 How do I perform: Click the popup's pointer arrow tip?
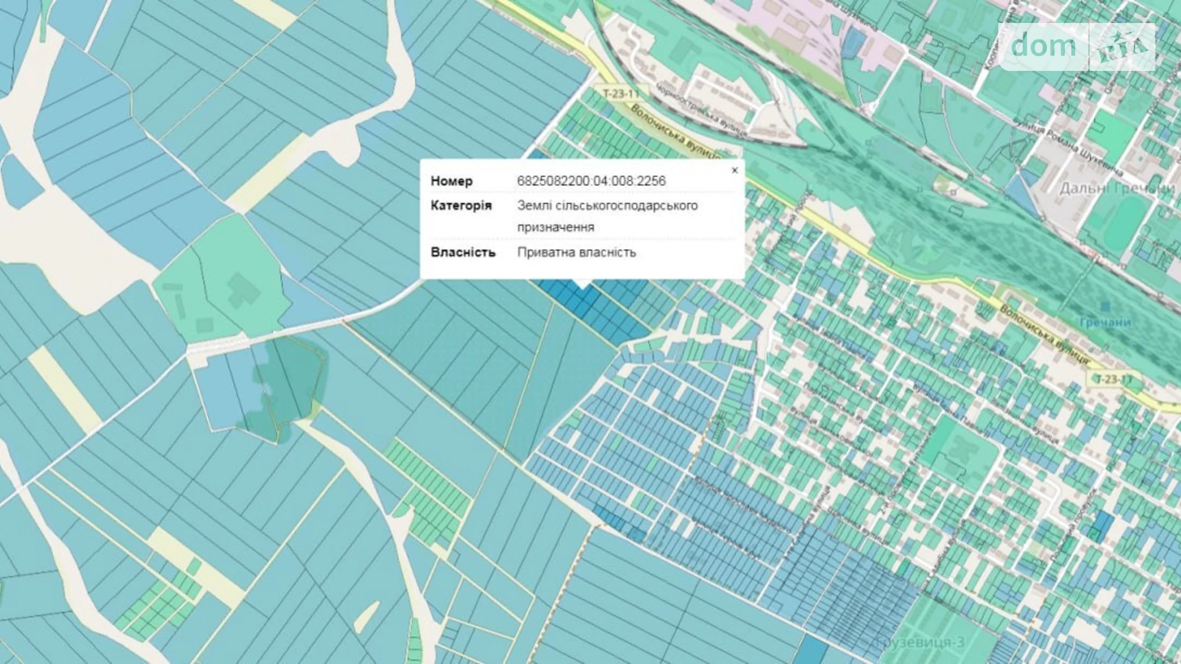click(582, 287)
